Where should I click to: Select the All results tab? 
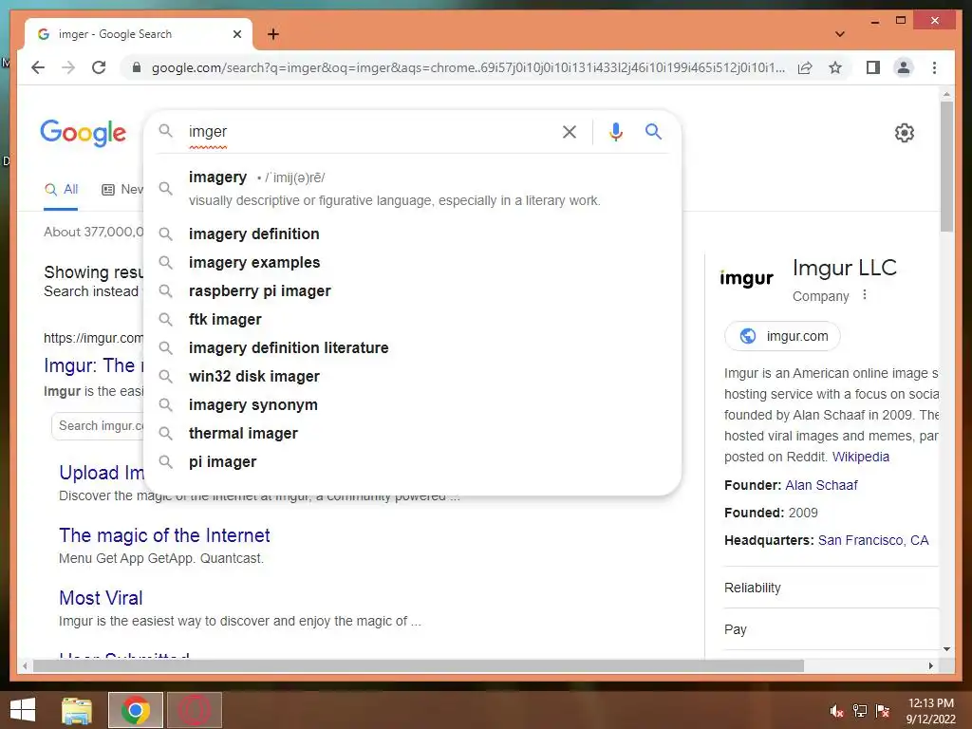pyautogui.click(x=62, y=189)
